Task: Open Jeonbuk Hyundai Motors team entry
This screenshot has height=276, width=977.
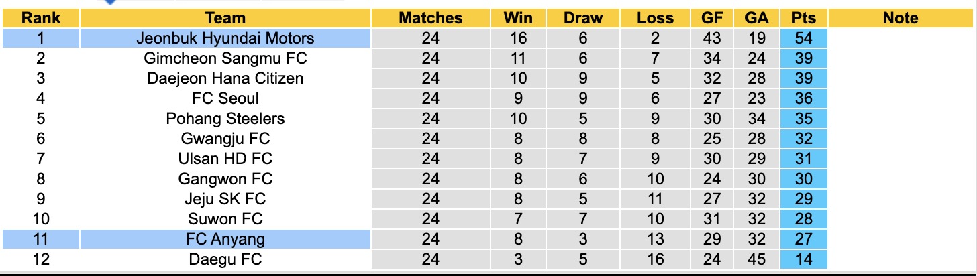Action: click(x=225, y=38)
